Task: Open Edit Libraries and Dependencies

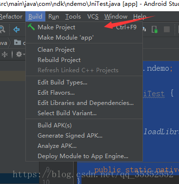Action: [x=84, y=103]
